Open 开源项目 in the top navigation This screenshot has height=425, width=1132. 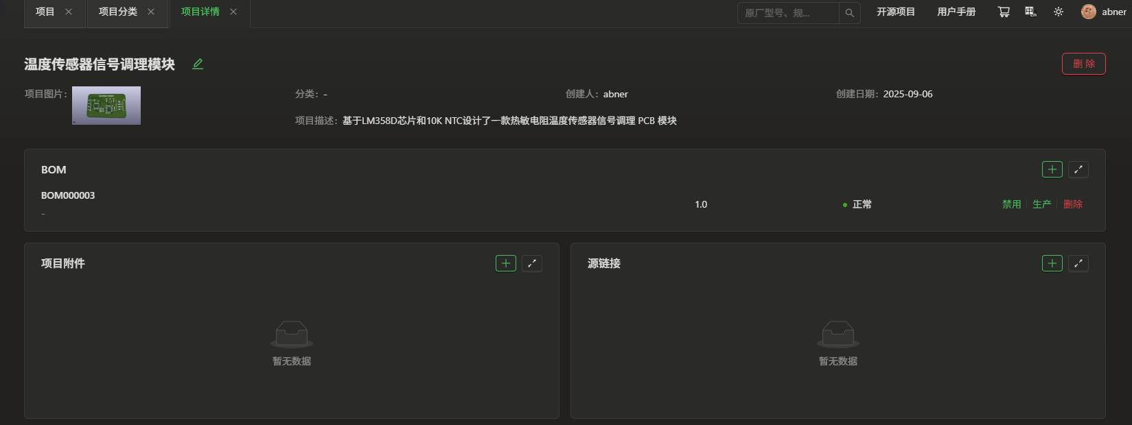(895, 12)
